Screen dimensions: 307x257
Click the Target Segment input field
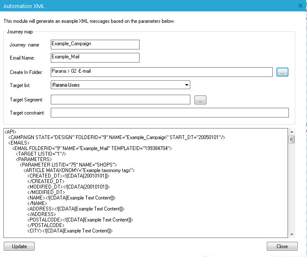coord(120,100)
